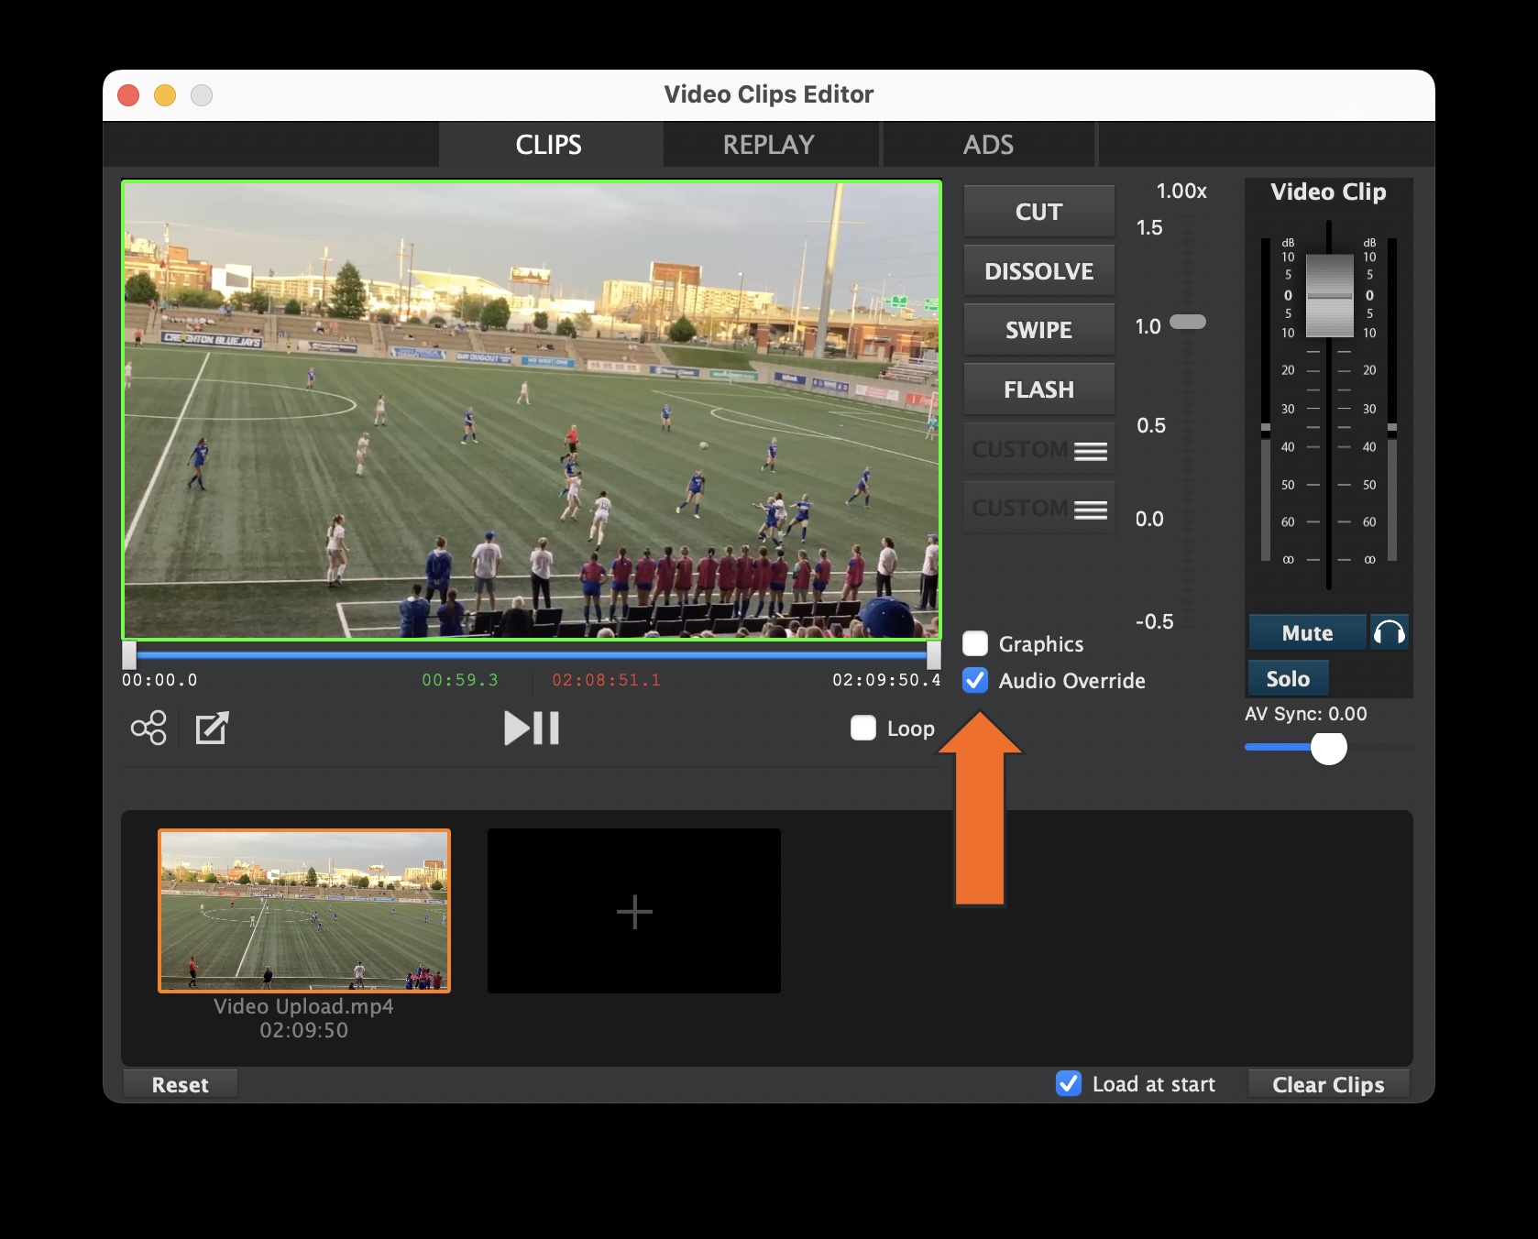Click the clip duration 02:09:50 label
Viewport: 1538px width, 1239px height.
(303, 1030)
